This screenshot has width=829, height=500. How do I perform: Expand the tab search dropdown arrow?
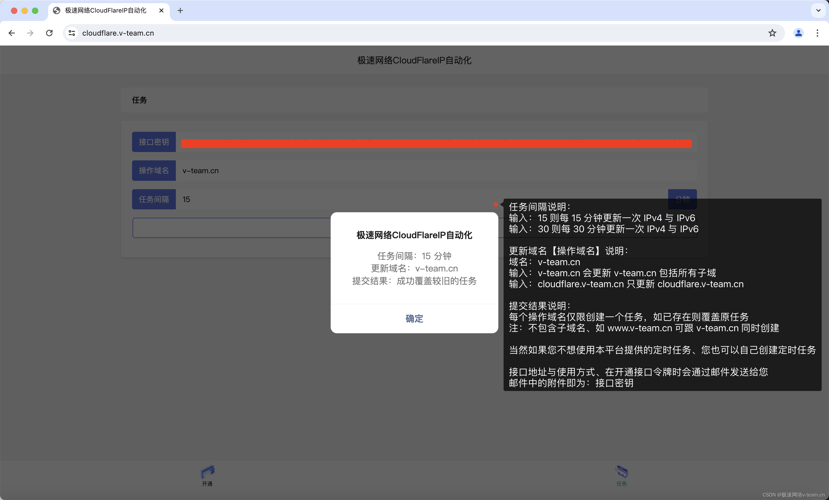[818, 10]
